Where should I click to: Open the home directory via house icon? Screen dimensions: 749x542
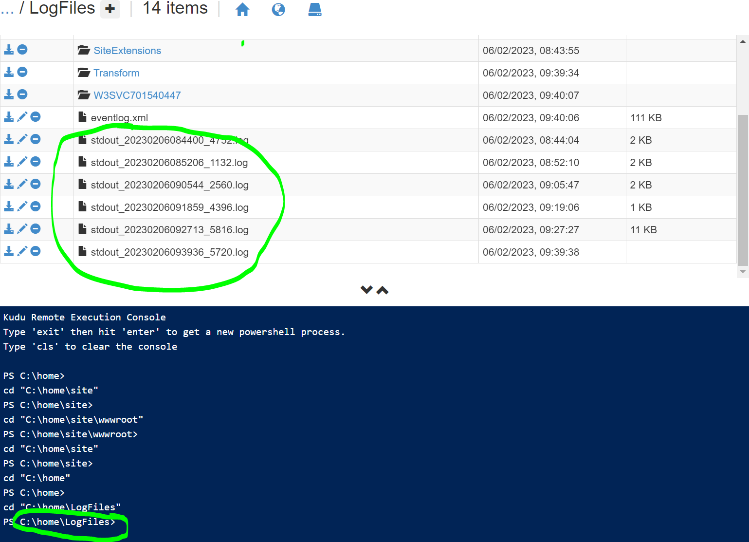(x=242, y=10)
